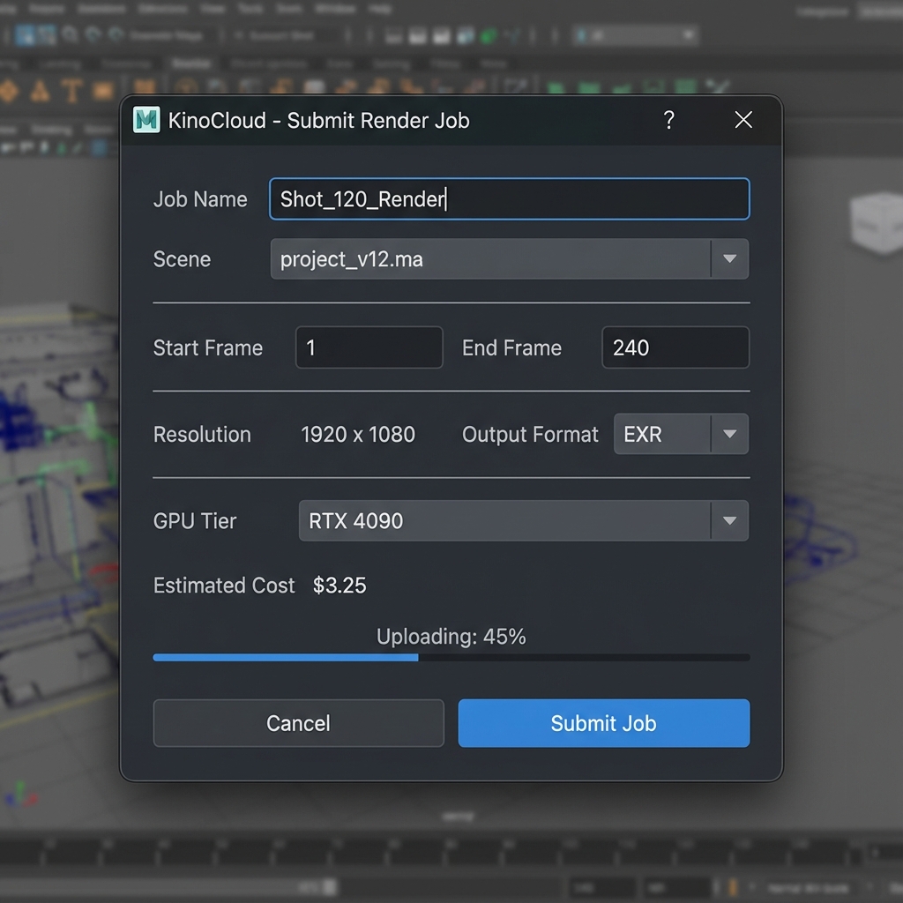The width and height of the screenshot is (903, 903).
Task: Select the Start Frame input showing 1
Action: point(369,347)
